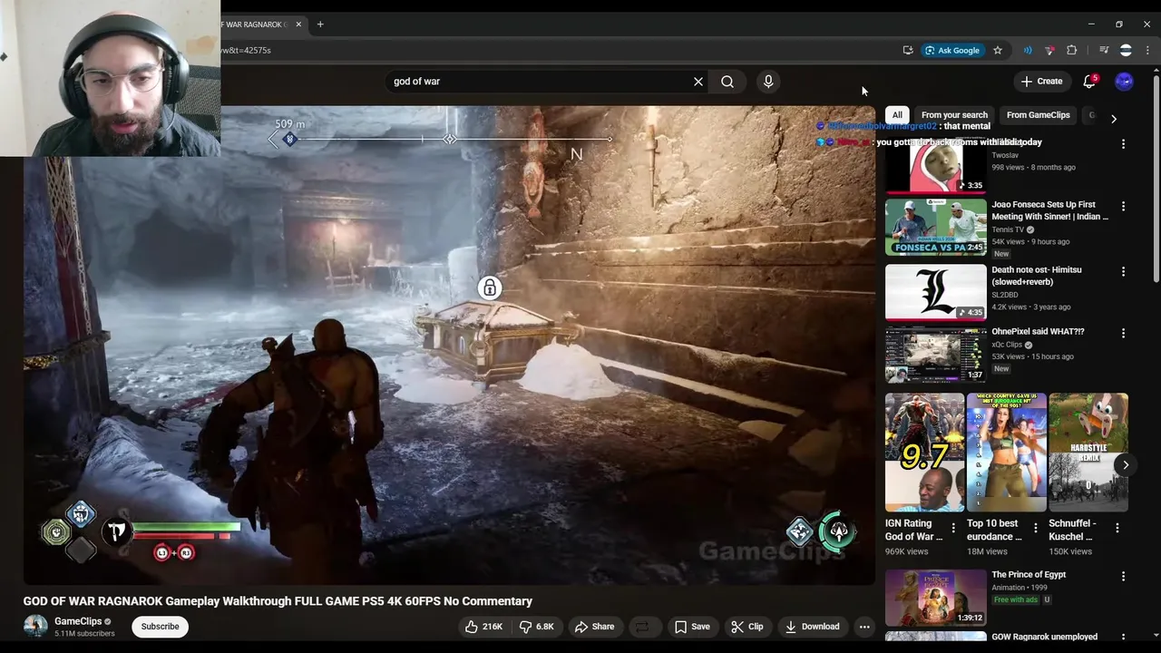Click the Death note ost- Himitsu title
Image resolution: width=1161 pixels, height=653 pixels.
coord(1036,276)
